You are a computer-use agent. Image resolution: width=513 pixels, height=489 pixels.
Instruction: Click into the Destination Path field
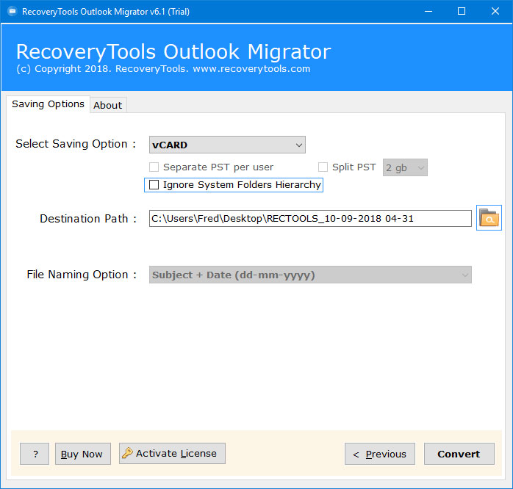tap(310, 218)
